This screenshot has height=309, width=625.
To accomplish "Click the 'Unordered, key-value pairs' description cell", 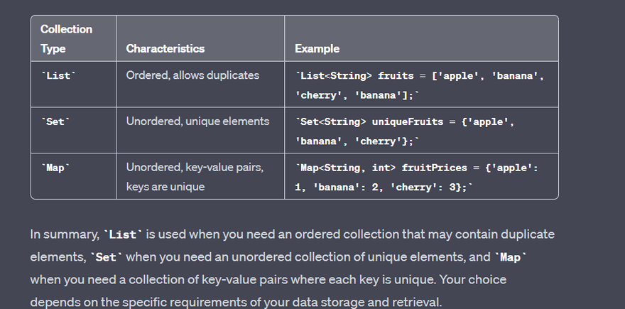I will click(x=195, y=168).
